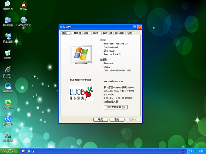Switch to the 计算机名 tab

tap(76, 33)
